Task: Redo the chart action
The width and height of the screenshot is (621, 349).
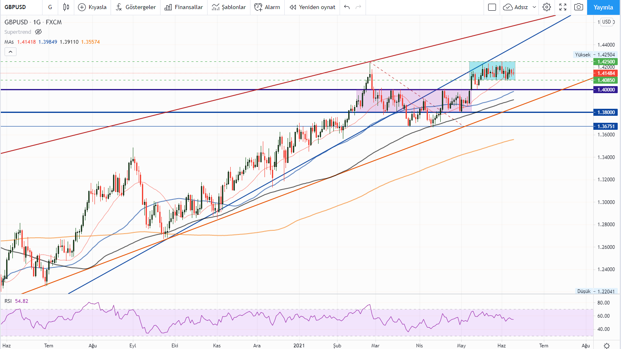Action: point(358,7)
